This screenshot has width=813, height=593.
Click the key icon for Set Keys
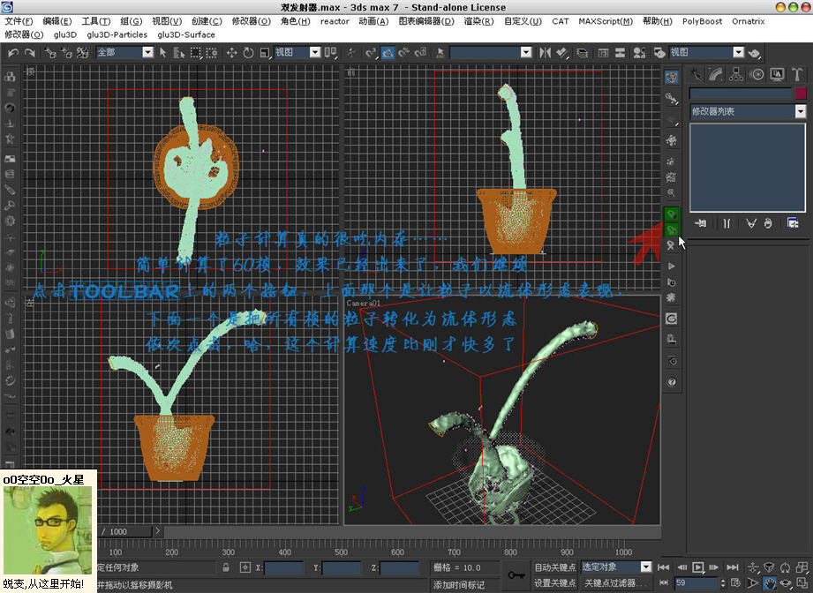point(516,574)
